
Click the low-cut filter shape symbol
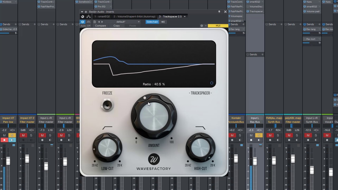point(107,128)
